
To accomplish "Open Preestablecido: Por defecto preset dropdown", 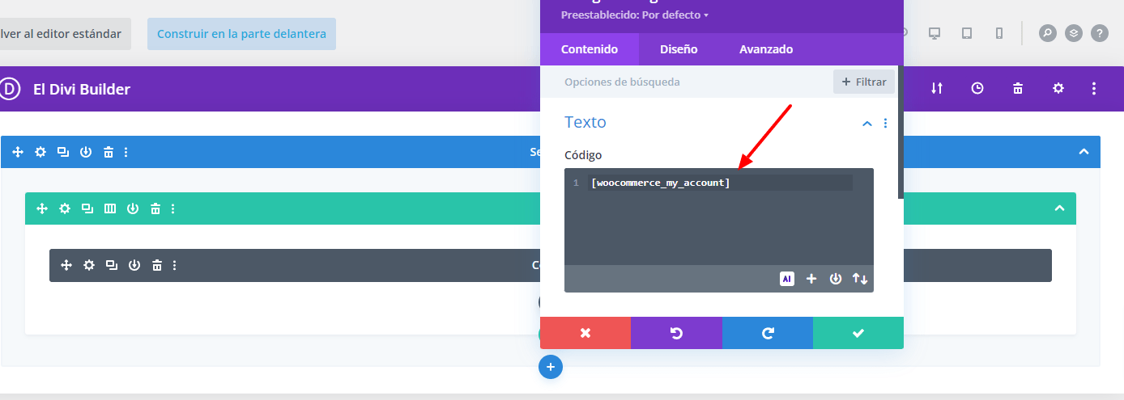I will pyautogui.click(x=635, y=15).
